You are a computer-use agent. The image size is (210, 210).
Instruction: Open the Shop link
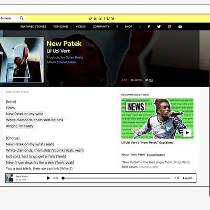[129, 27]
